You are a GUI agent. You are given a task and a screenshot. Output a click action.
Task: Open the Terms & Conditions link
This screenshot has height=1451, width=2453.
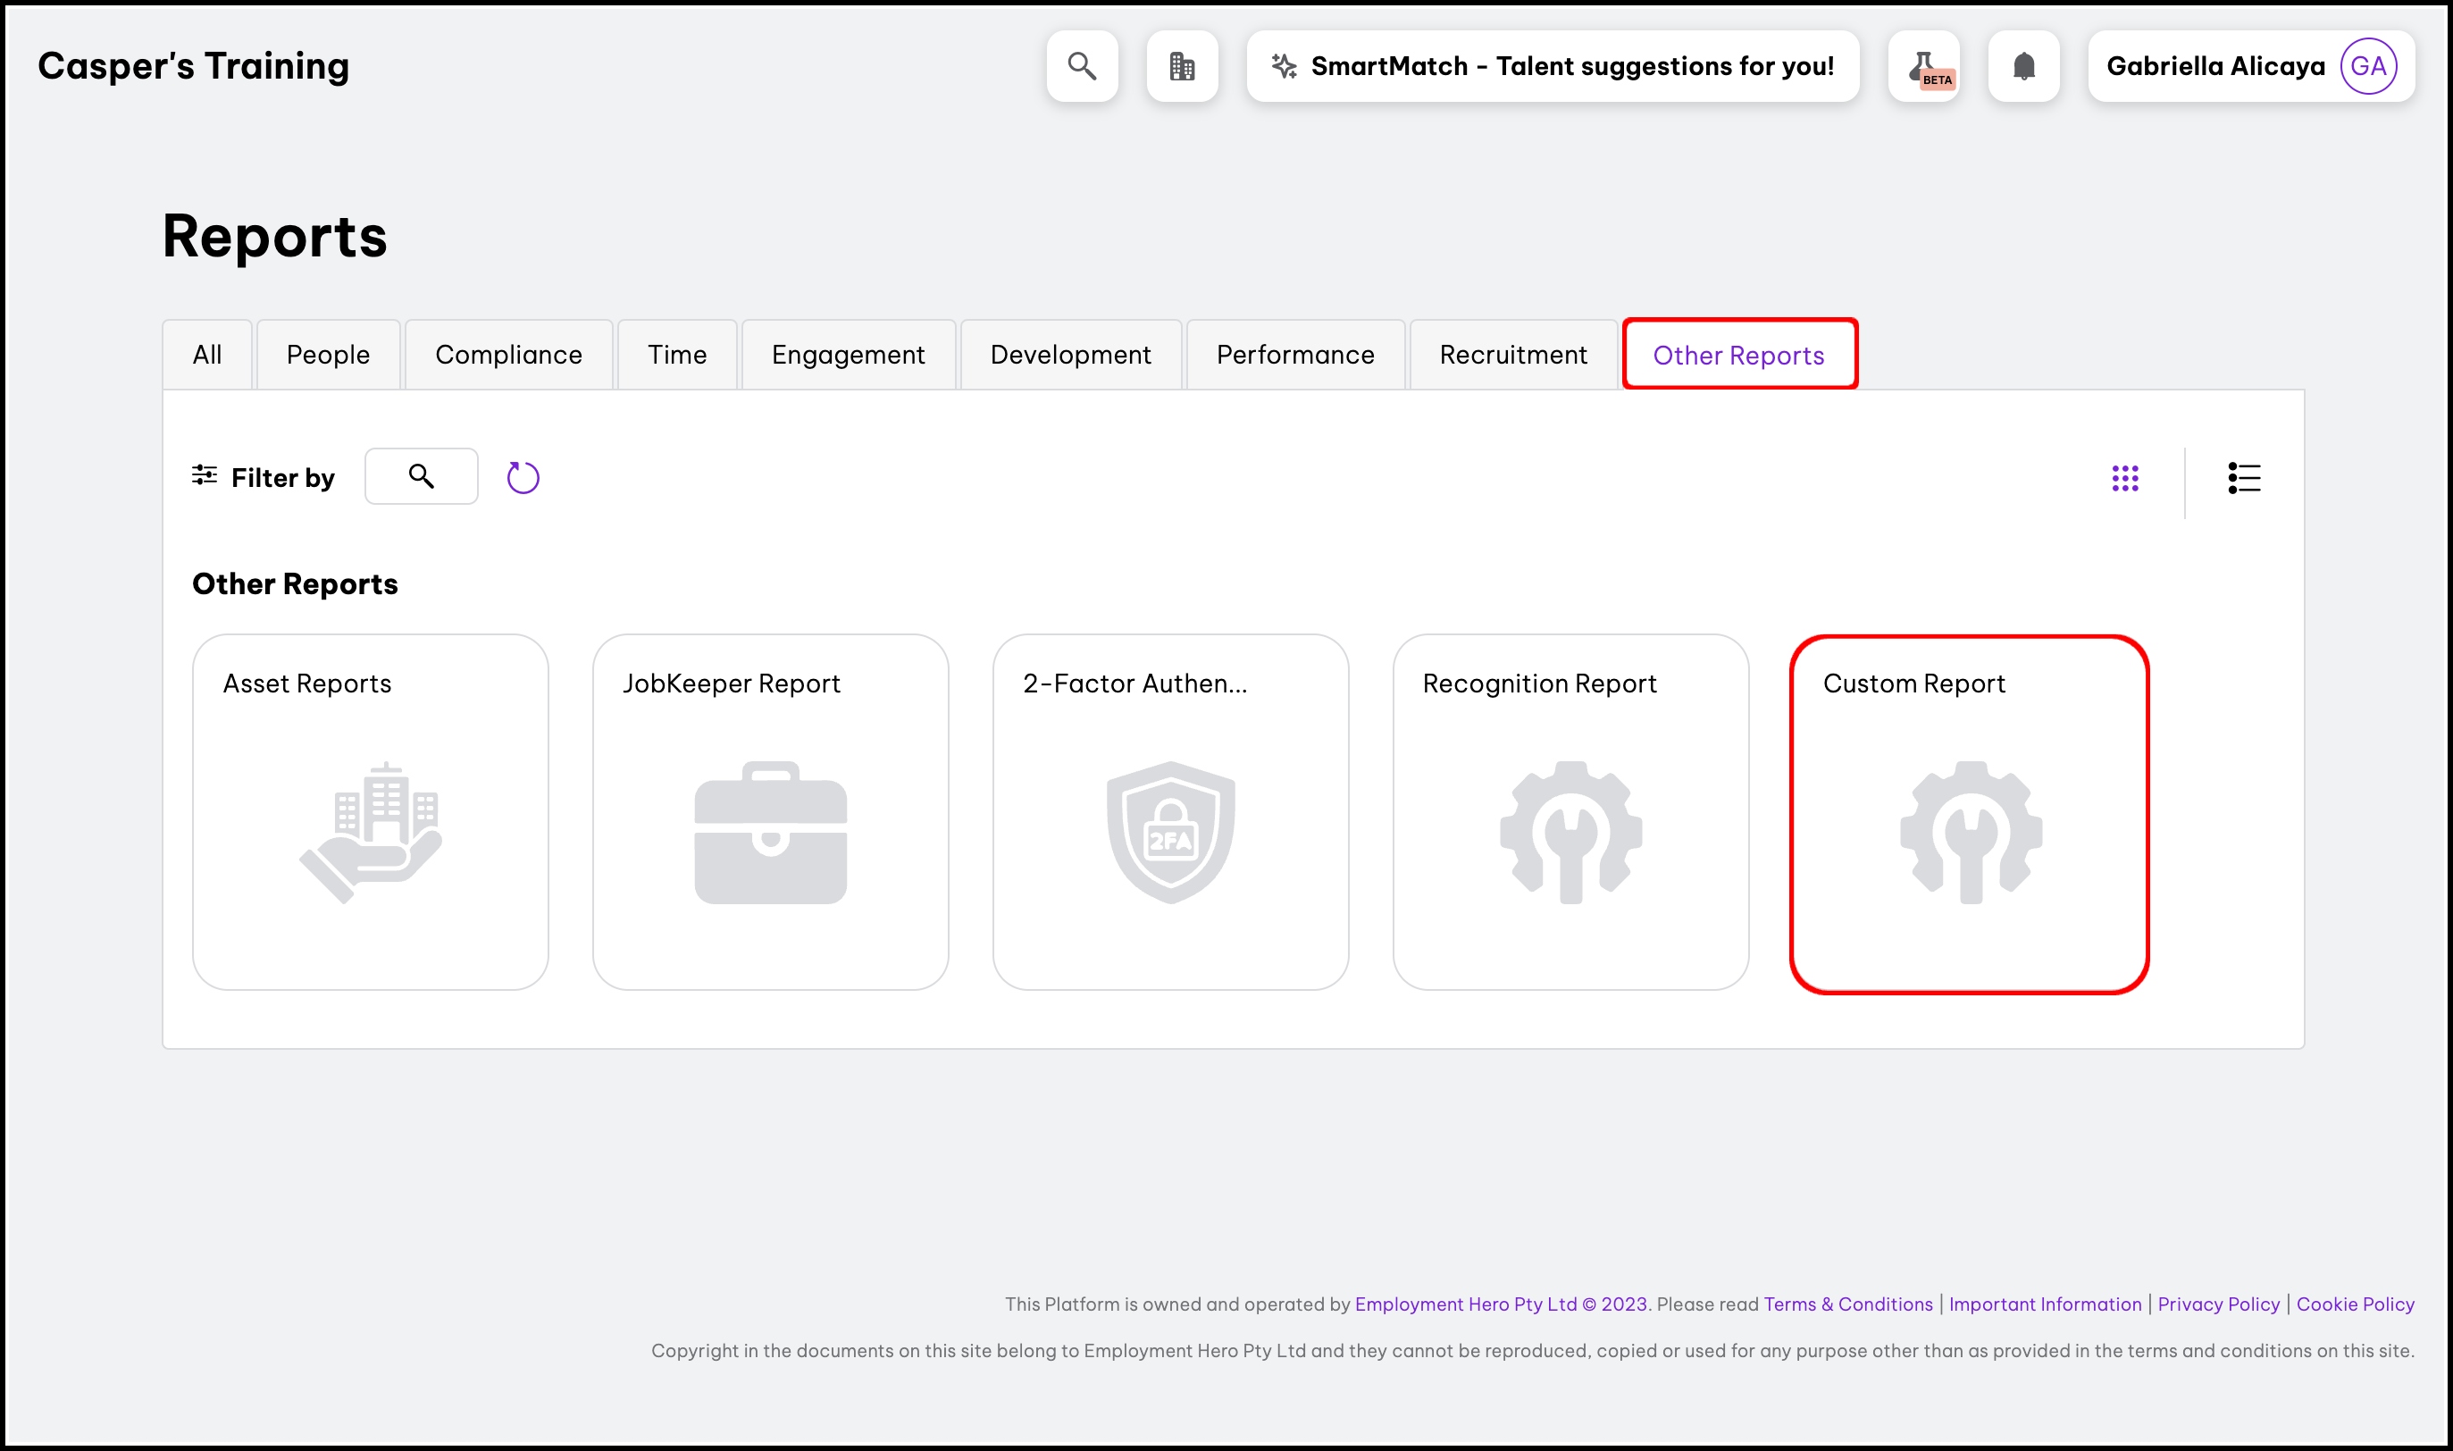click(1847, 1304)
